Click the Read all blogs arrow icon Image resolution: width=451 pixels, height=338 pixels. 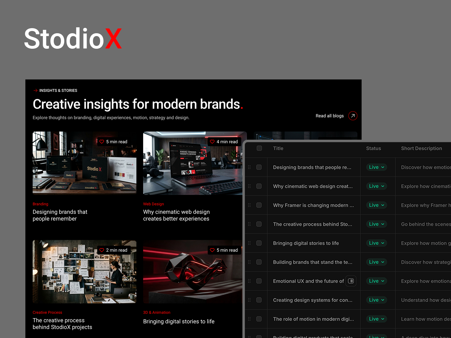[353, 116]
